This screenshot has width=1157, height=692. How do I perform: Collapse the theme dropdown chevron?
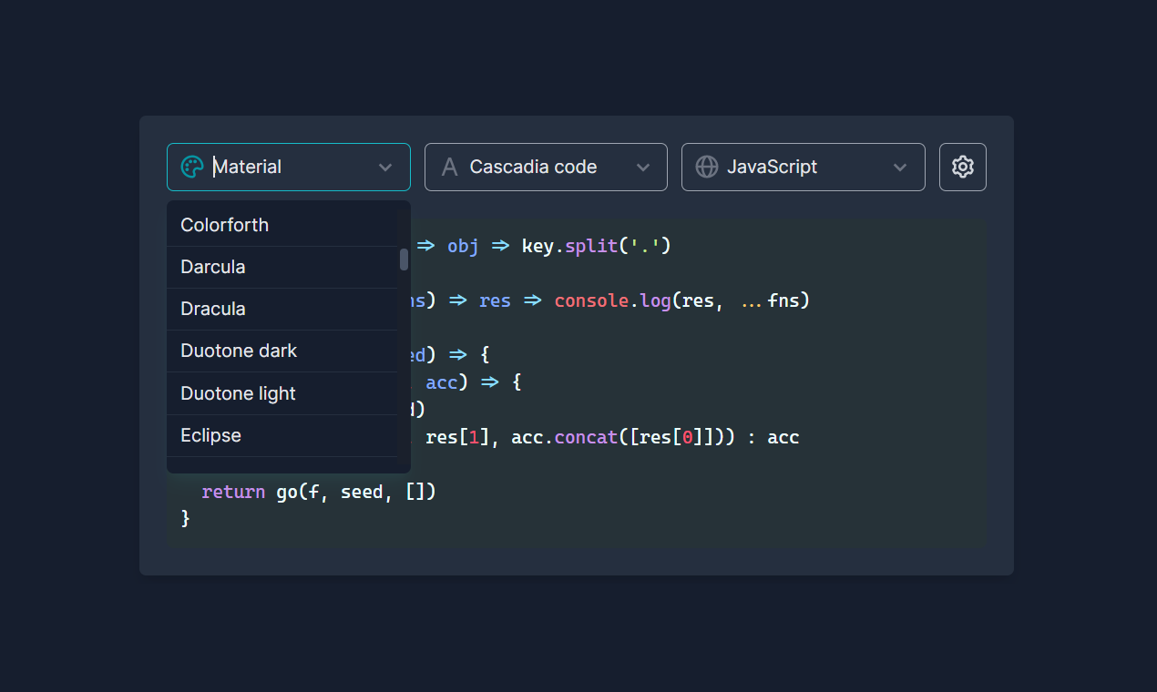click(x=384, y=167)
